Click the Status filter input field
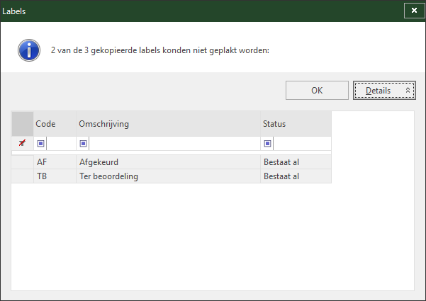426x301 pixels. (x=302, y=143)
